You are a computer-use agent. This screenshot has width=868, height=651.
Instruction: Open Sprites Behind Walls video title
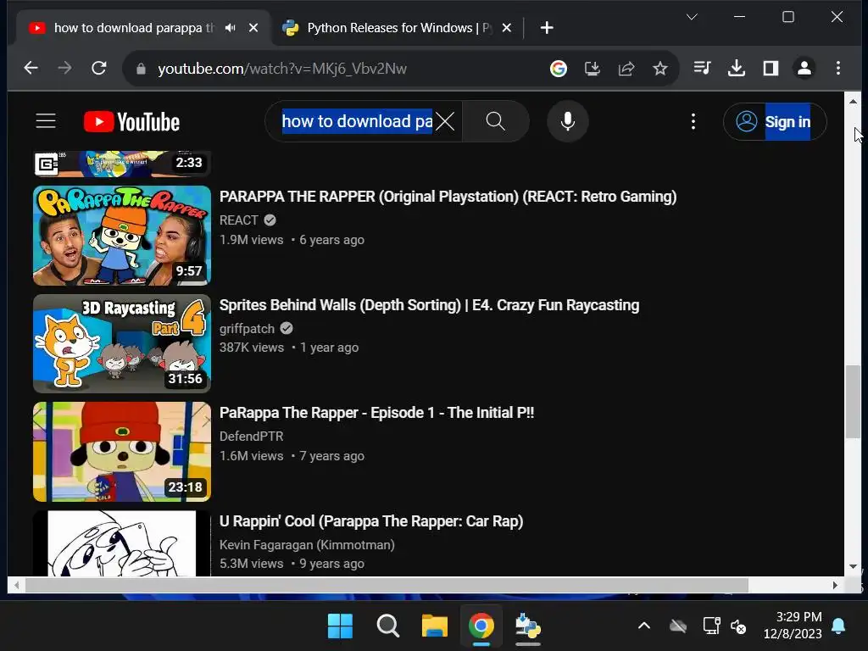(429, 305)
